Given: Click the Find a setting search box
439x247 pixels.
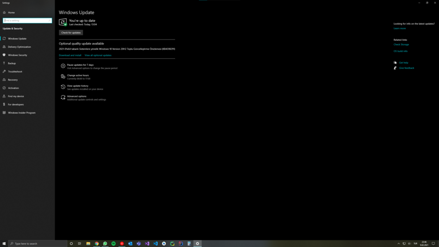Looking at the screenshot, I should pyautogui.click(x=27, y=20).
